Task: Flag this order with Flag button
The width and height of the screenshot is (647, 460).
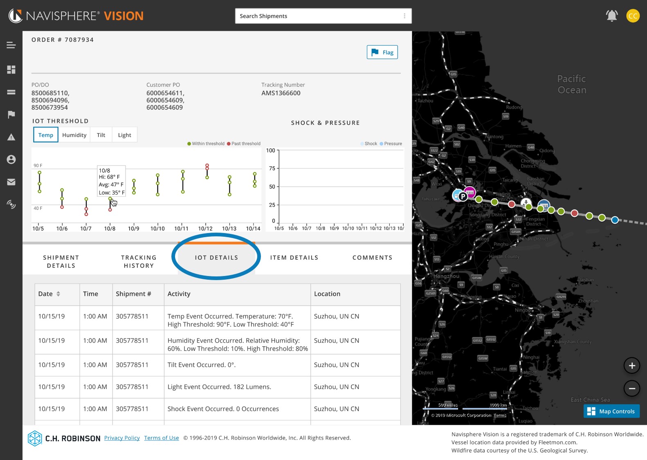Action: point(382,52)
